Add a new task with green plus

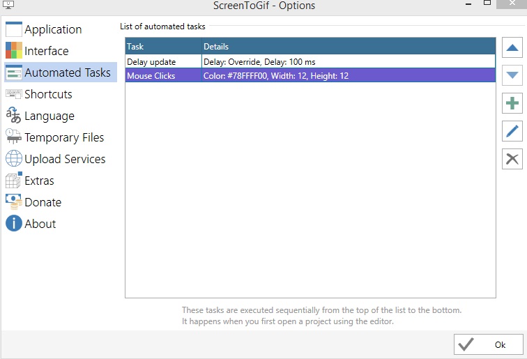[x=512, y=103]
